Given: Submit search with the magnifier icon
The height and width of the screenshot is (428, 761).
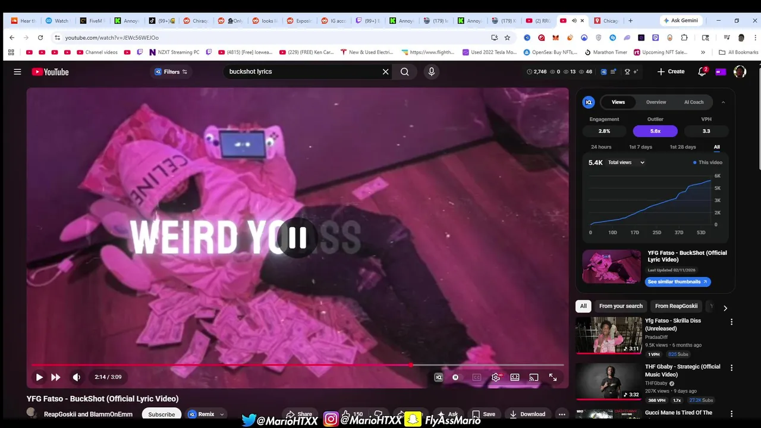Looking at the screenshot, I should (x=405, y=72).
